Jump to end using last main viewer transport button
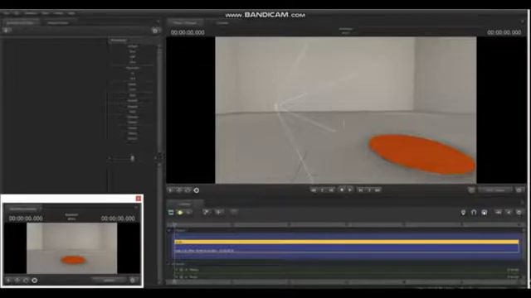Viewport: 531px width, 298px height. coord(378,190)
